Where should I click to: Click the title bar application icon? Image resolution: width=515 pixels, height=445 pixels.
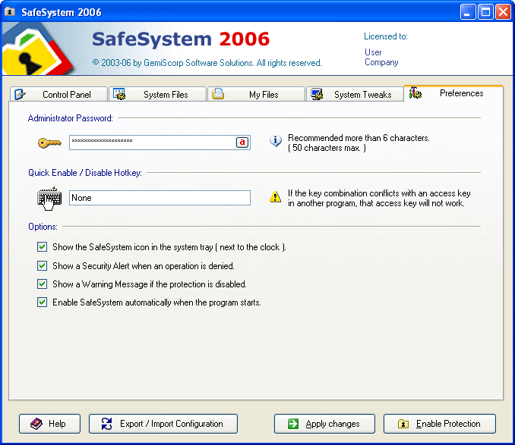pyautogui.click(x=10, y=12)
